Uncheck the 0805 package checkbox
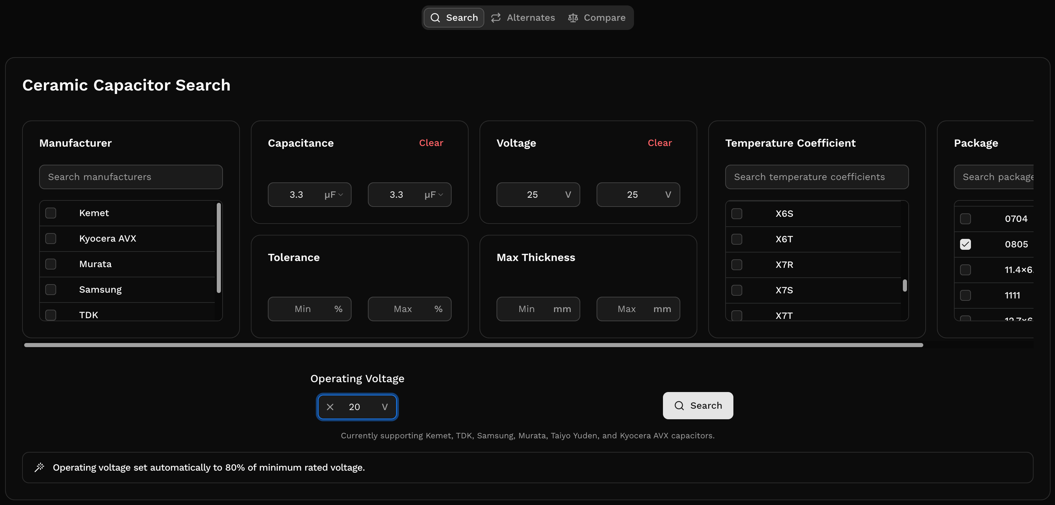Image resolution: width=1055 pixels, height=505 pixels. (965, 244)
